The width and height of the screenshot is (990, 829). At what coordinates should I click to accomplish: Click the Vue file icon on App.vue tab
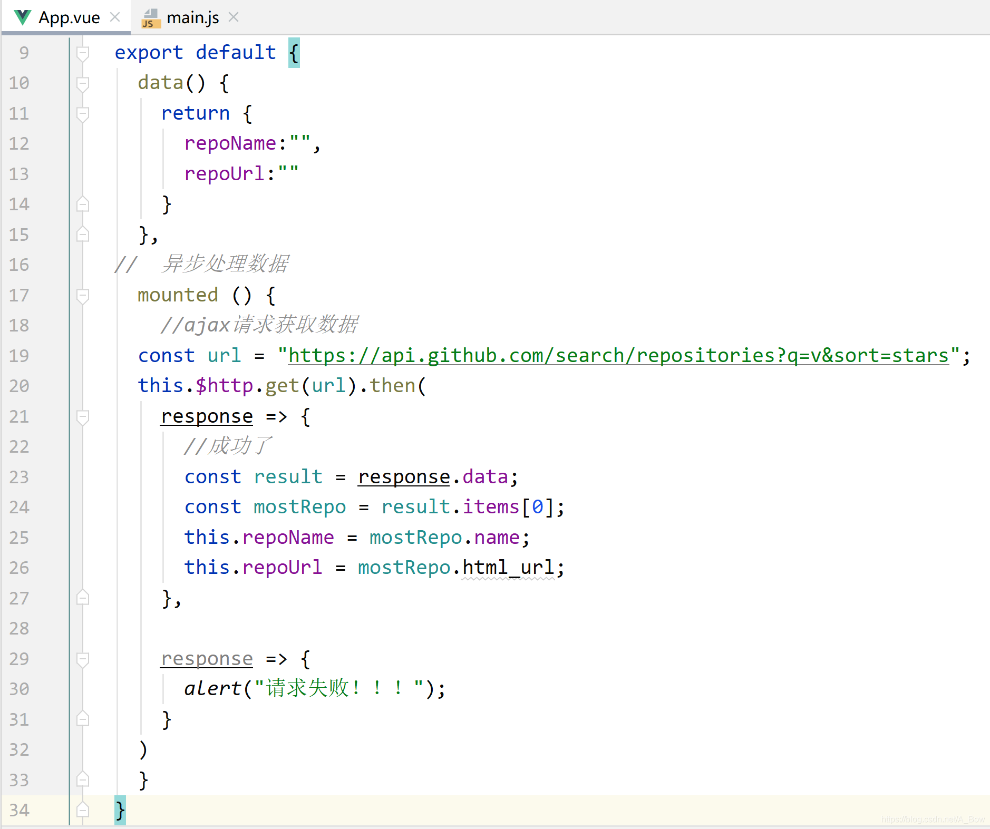click(23, 17)
